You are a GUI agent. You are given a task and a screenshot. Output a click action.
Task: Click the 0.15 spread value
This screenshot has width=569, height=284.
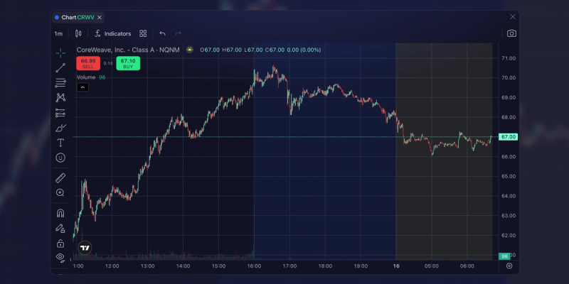(108, 63)
